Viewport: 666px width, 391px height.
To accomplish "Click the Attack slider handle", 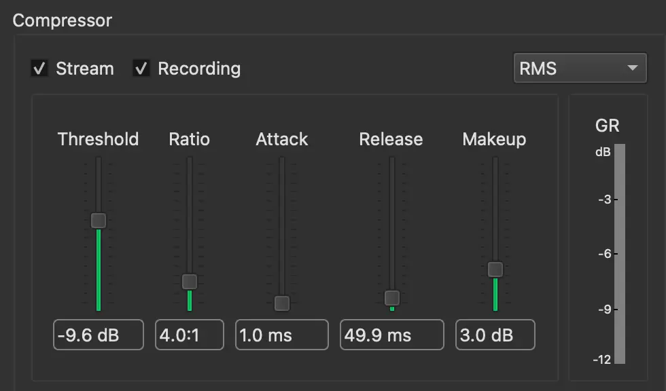I will (x=282, y=303).
